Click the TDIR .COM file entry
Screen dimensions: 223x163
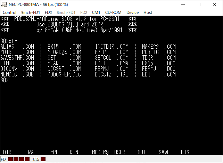[159, 58]
